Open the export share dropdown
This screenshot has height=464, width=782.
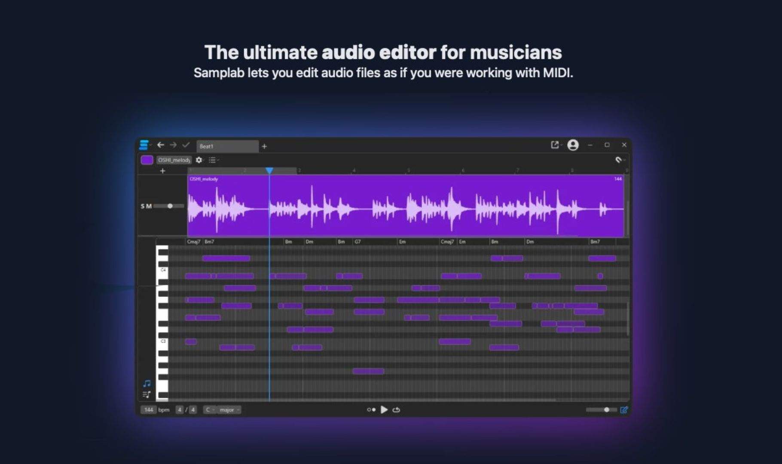tap(556, 145)
